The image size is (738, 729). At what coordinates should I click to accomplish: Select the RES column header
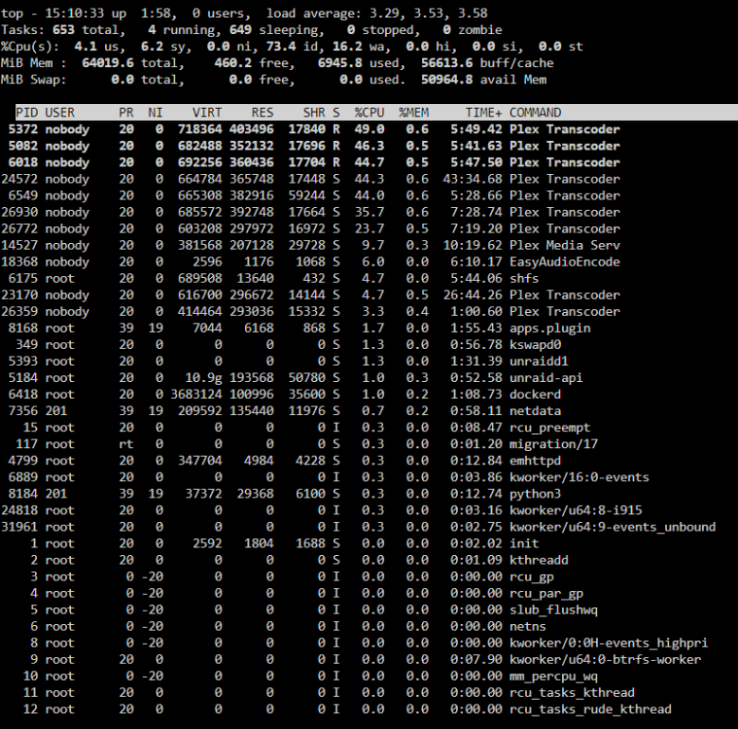tap(263, 113)
